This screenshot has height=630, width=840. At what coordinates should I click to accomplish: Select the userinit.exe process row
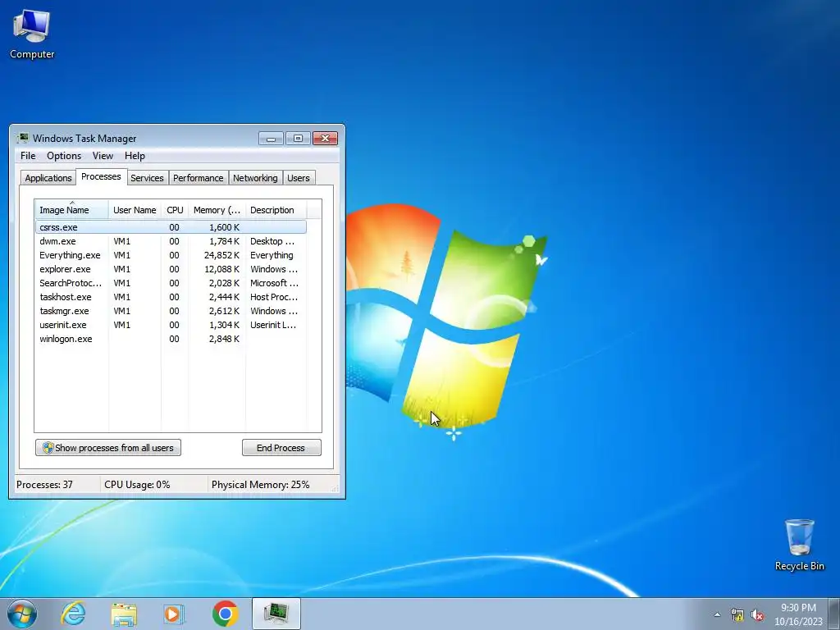[x=171, y=325]
